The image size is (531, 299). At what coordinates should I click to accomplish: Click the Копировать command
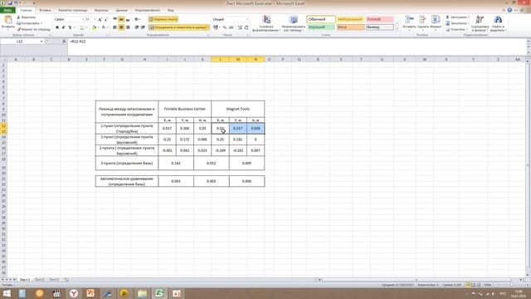[29, 23]
